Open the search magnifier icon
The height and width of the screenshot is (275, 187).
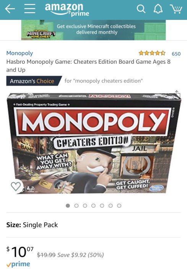[x=141, y=9]
